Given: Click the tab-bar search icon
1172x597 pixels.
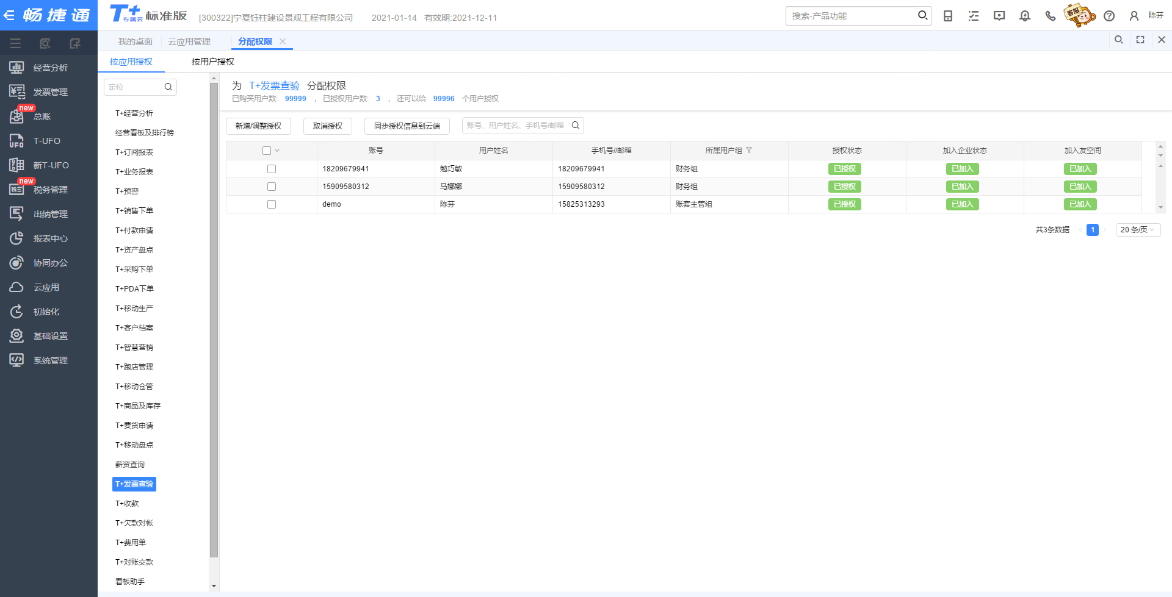Looking at the screenshot, I should coord(1119,40).
